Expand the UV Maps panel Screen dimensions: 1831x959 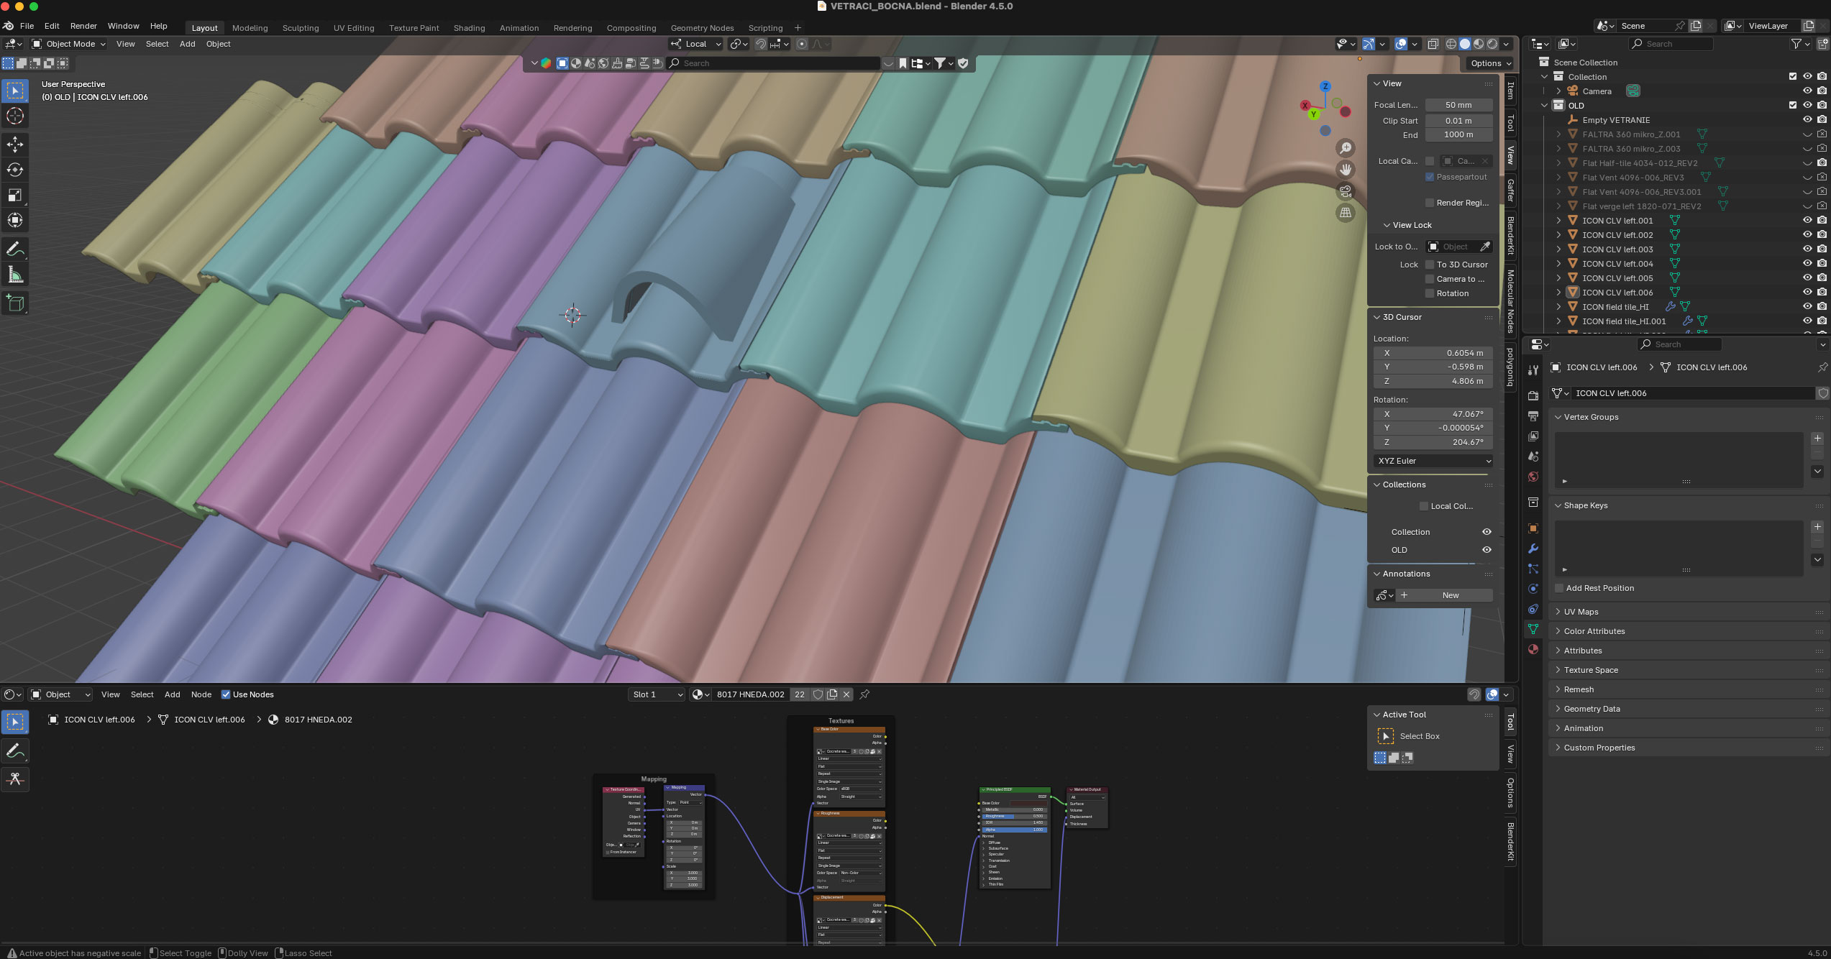point(1581,612)
